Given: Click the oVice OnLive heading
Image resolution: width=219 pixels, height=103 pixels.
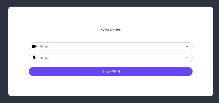Looking at the screenshot, I should coord(111,30).
